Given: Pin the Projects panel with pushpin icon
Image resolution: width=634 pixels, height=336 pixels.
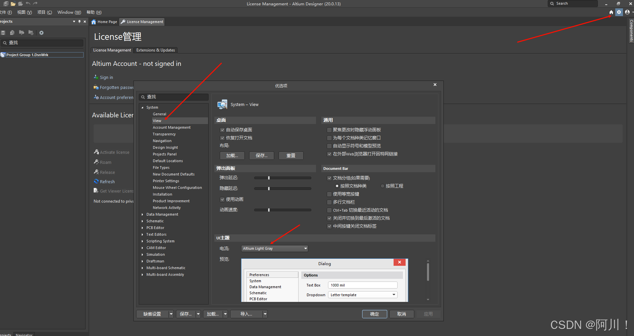Looking at the screenshot, I should point(79,21).
